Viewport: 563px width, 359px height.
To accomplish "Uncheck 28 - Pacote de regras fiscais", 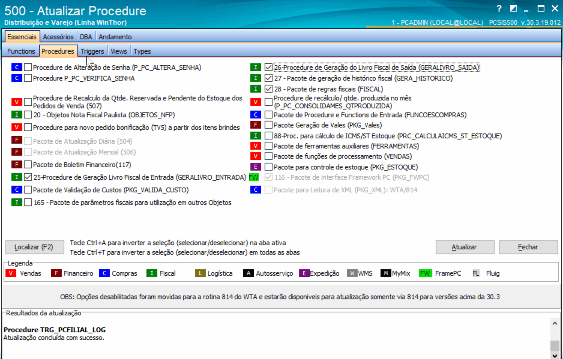I will pos(268,89).
